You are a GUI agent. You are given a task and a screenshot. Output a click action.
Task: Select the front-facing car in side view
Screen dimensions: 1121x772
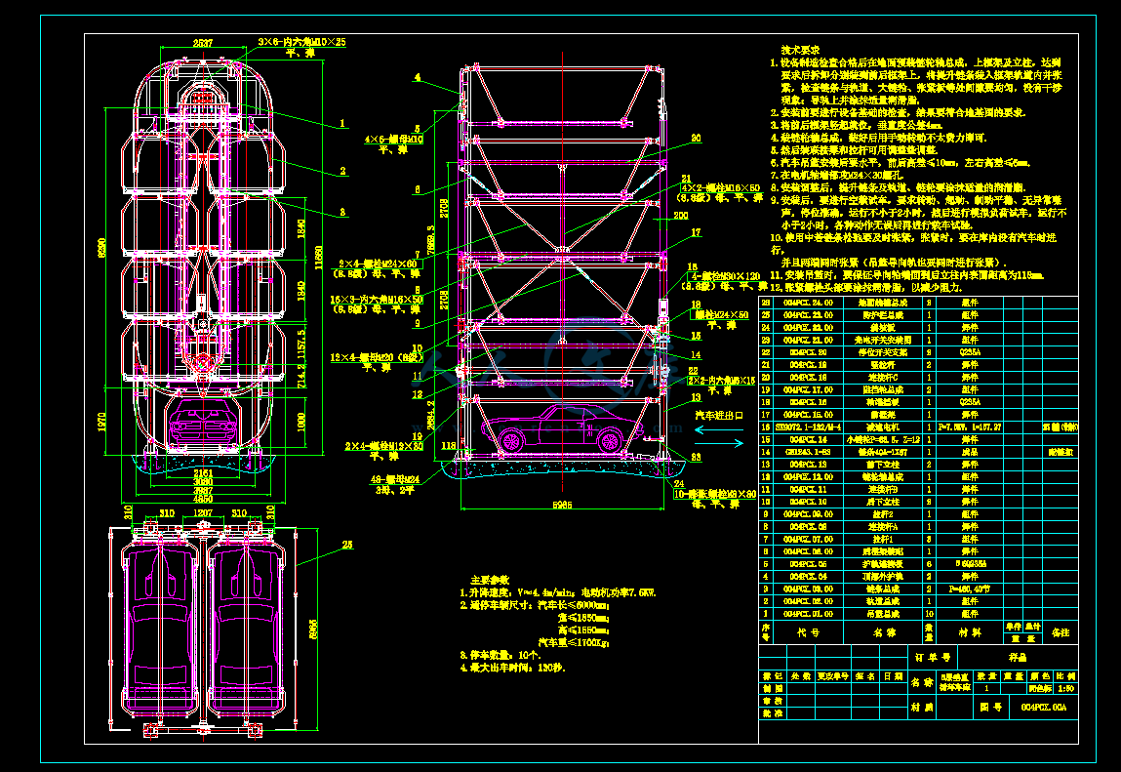pyautogui.click(x=203, y=423)
